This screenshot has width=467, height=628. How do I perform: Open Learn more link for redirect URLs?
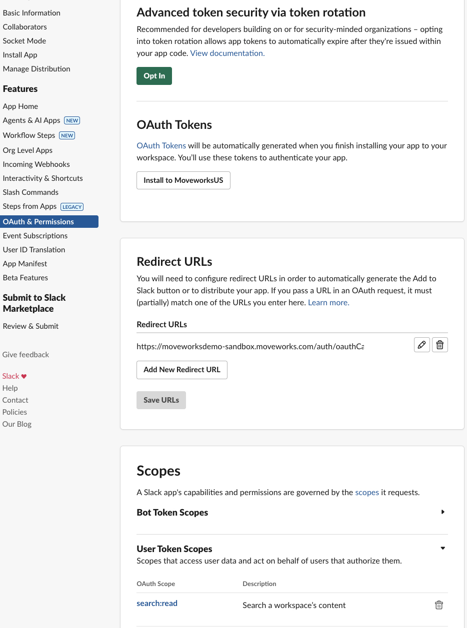pyautogui.click(x=328, y=303)
